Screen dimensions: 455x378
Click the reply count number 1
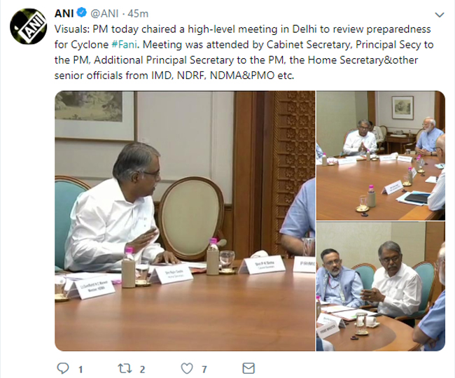tap(80, 370)
